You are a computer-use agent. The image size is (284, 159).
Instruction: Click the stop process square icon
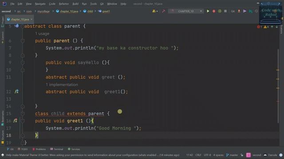225,11
